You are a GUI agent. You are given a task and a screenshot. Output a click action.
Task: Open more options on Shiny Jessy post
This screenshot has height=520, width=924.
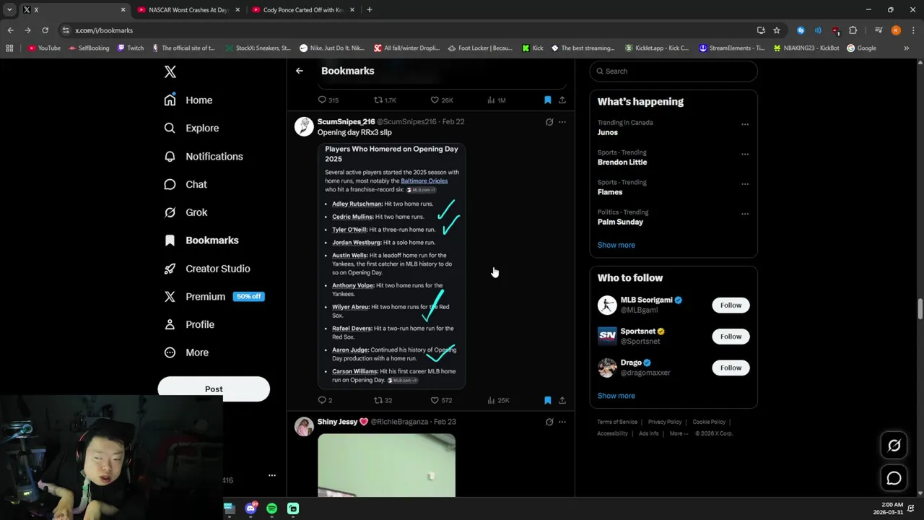click(562, 422)
